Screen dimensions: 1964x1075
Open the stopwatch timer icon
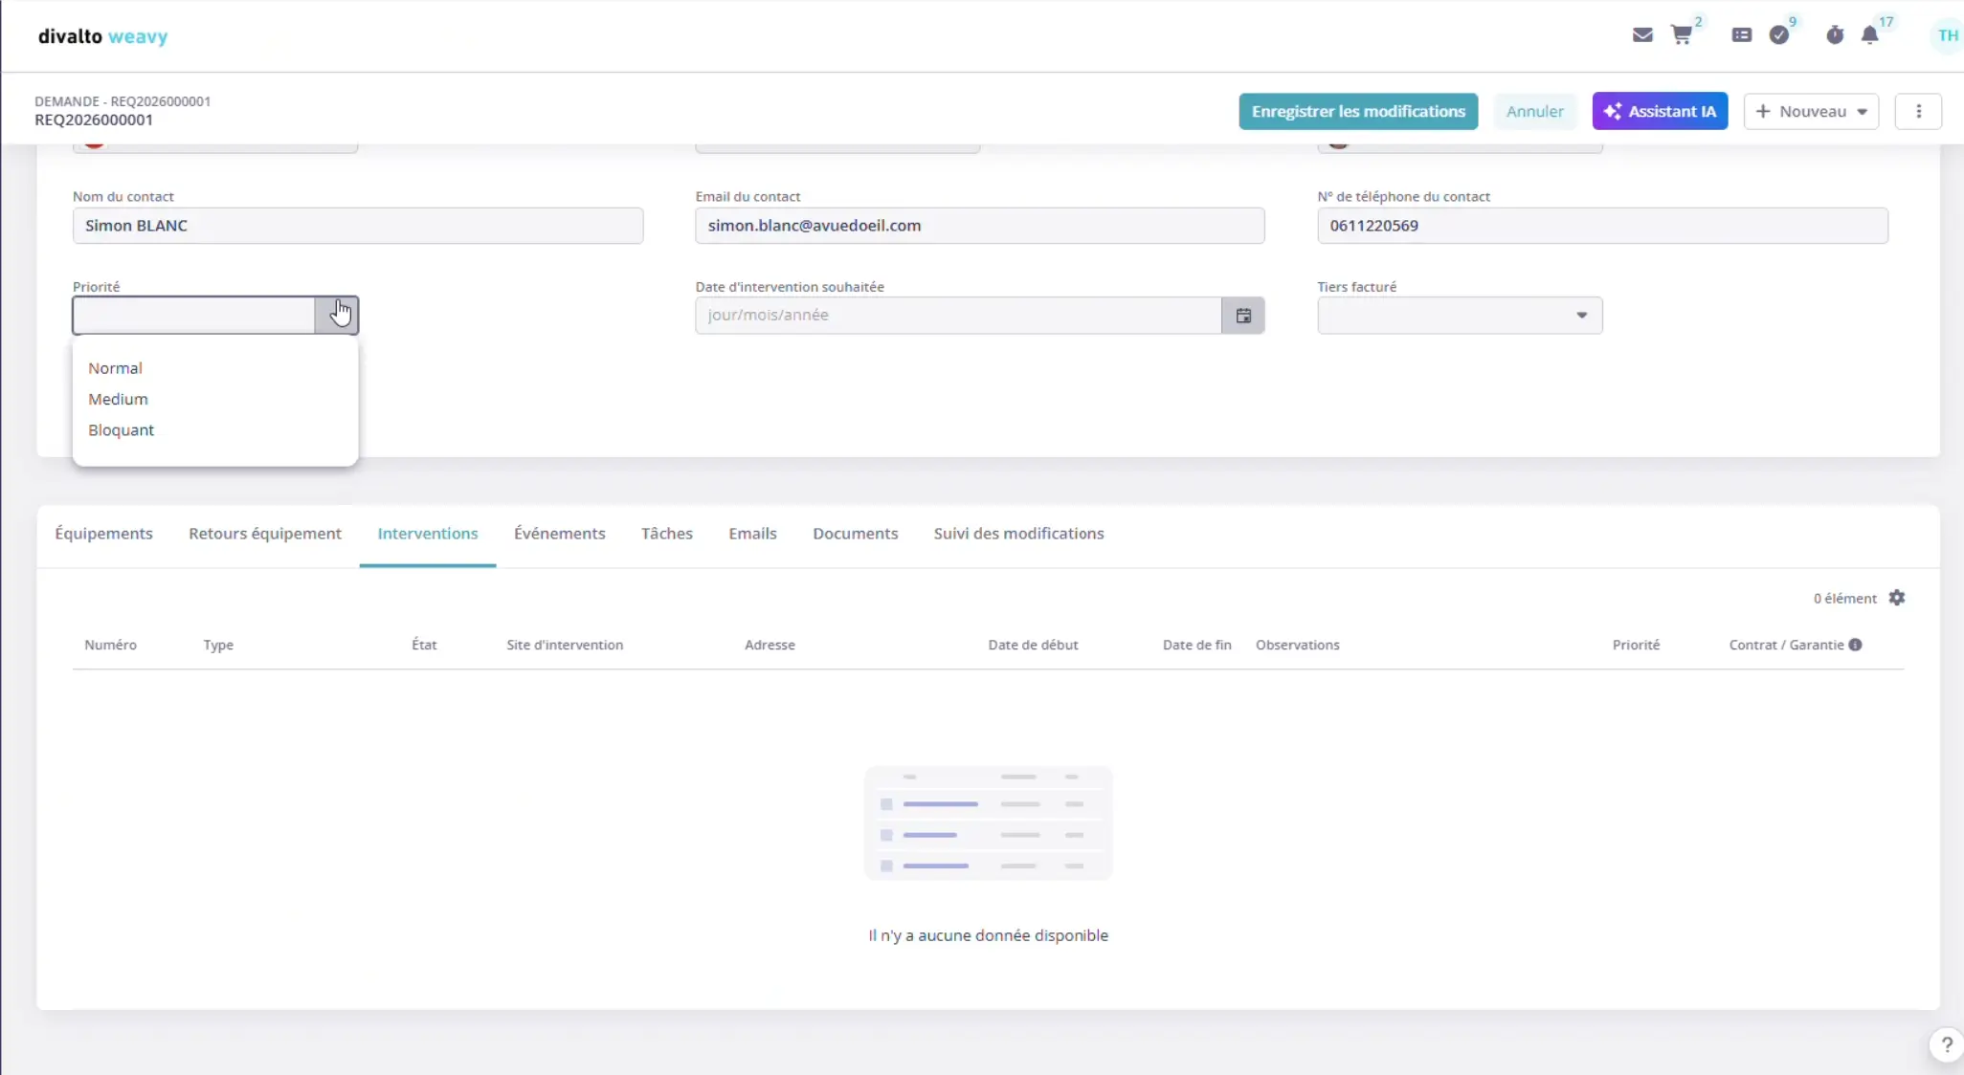point(1834,35)
